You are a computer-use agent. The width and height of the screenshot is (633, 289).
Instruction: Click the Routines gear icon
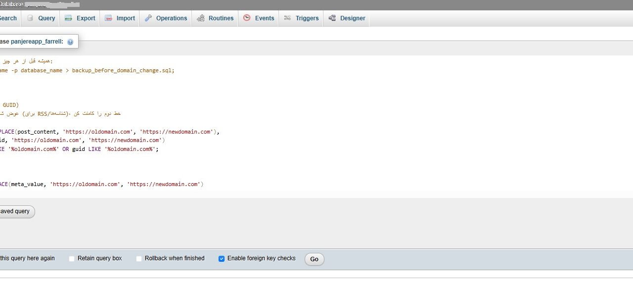tap(200, 18)
